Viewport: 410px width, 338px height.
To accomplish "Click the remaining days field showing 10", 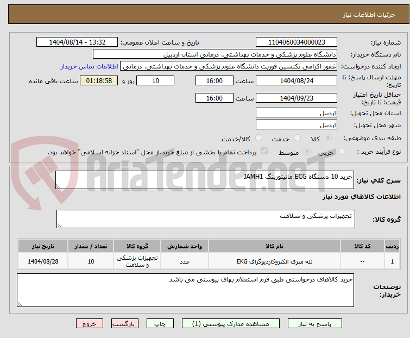I will [x=155, y=80].
